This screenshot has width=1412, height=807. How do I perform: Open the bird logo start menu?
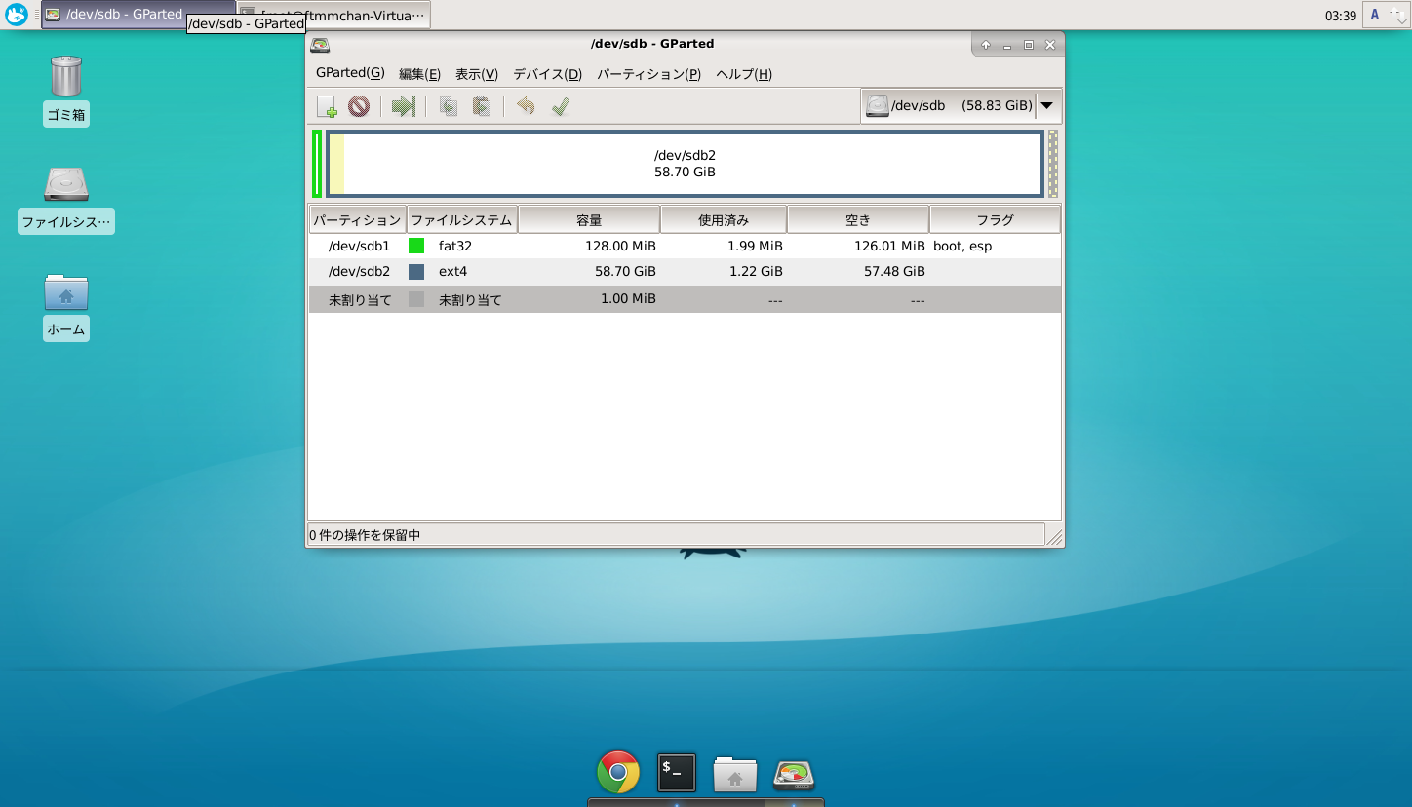(17, 15)
